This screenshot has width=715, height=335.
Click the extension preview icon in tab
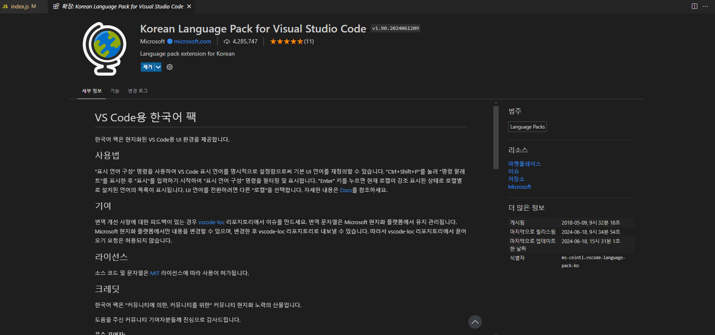tap(56, 6)
